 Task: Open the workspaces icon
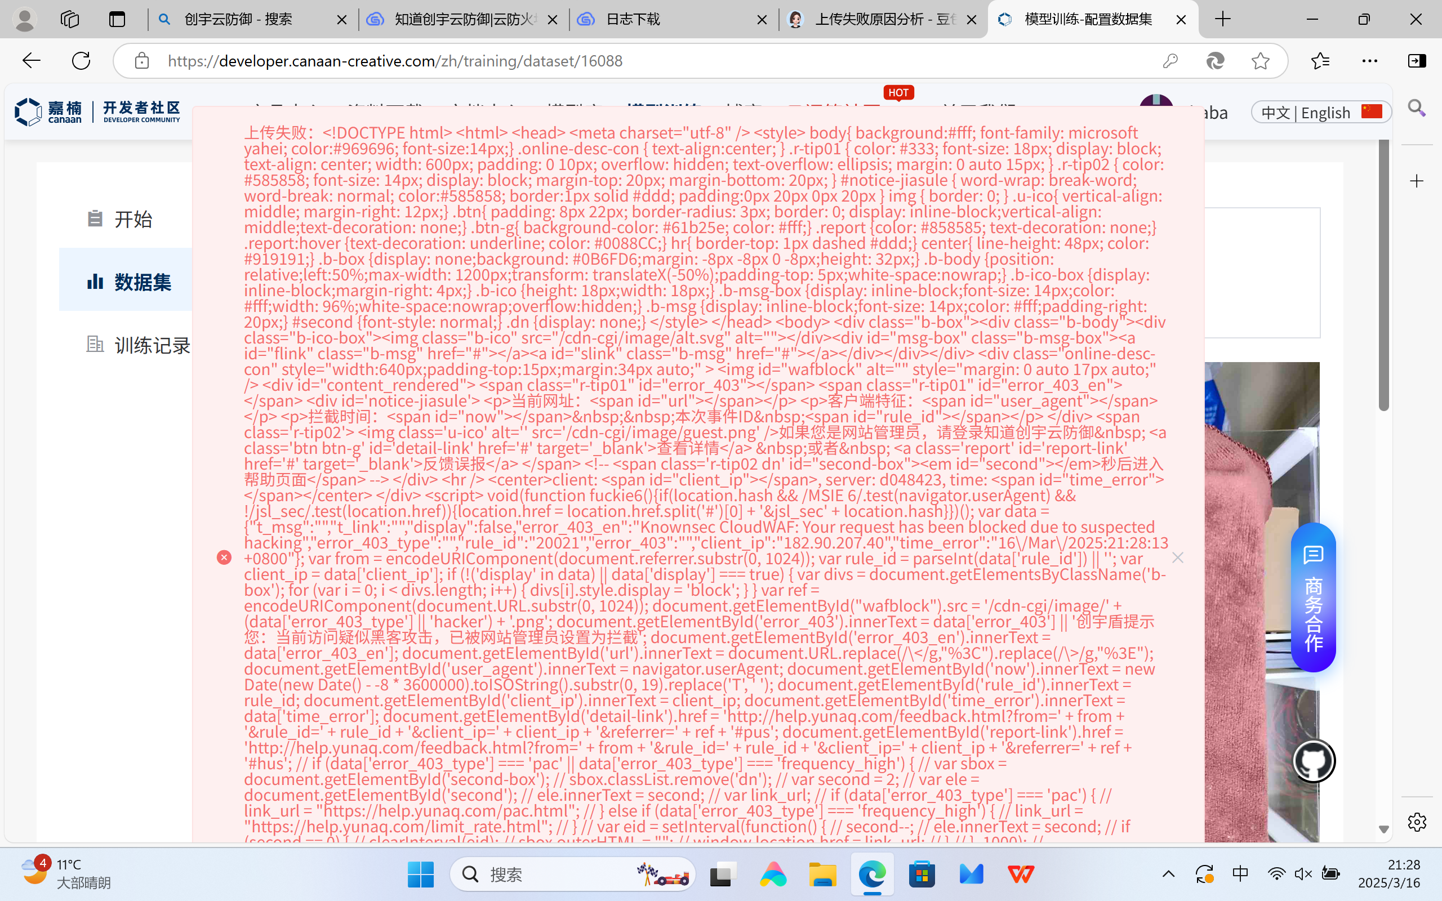coord(70,19)
